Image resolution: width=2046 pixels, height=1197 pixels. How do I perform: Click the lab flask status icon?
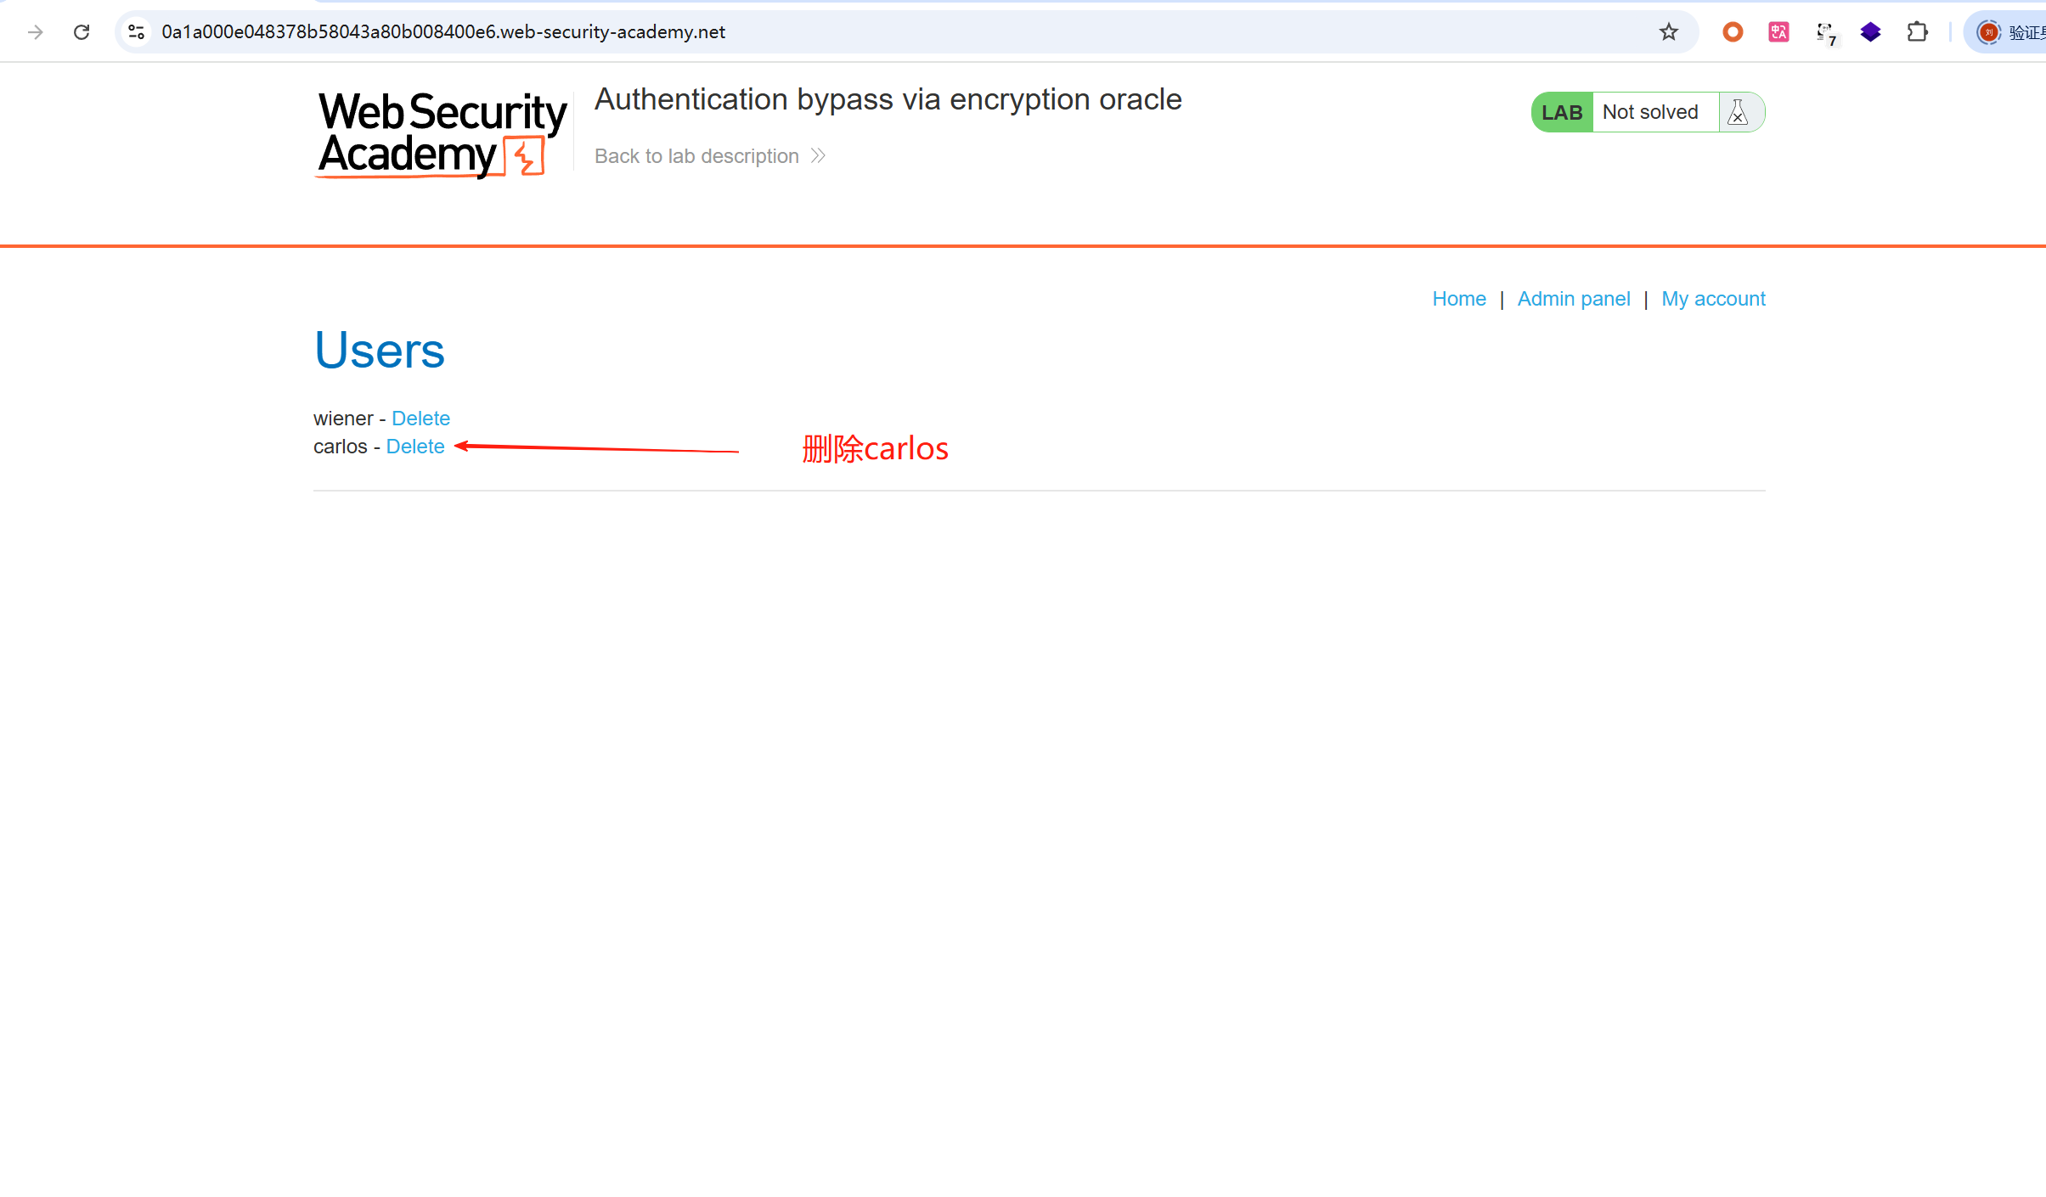coord(1738,112)
